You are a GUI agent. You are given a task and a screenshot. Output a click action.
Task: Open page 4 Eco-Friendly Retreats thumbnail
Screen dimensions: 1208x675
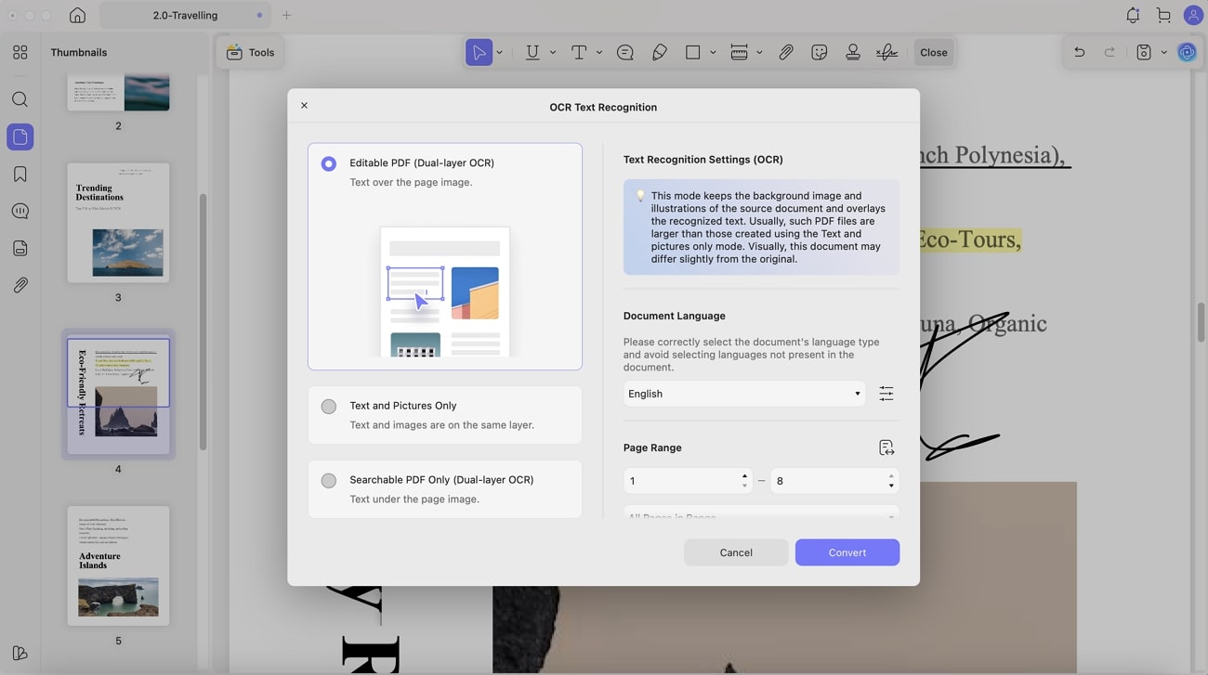pos(118,395)
